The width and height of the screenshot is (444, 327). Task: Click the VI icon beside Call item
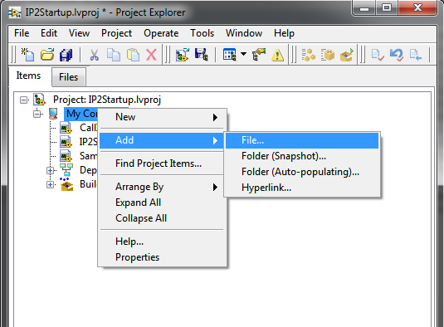66,128
